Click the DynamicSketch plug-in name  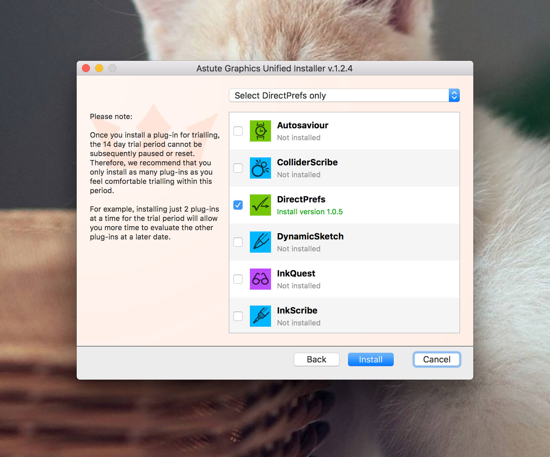click(310, 236)
